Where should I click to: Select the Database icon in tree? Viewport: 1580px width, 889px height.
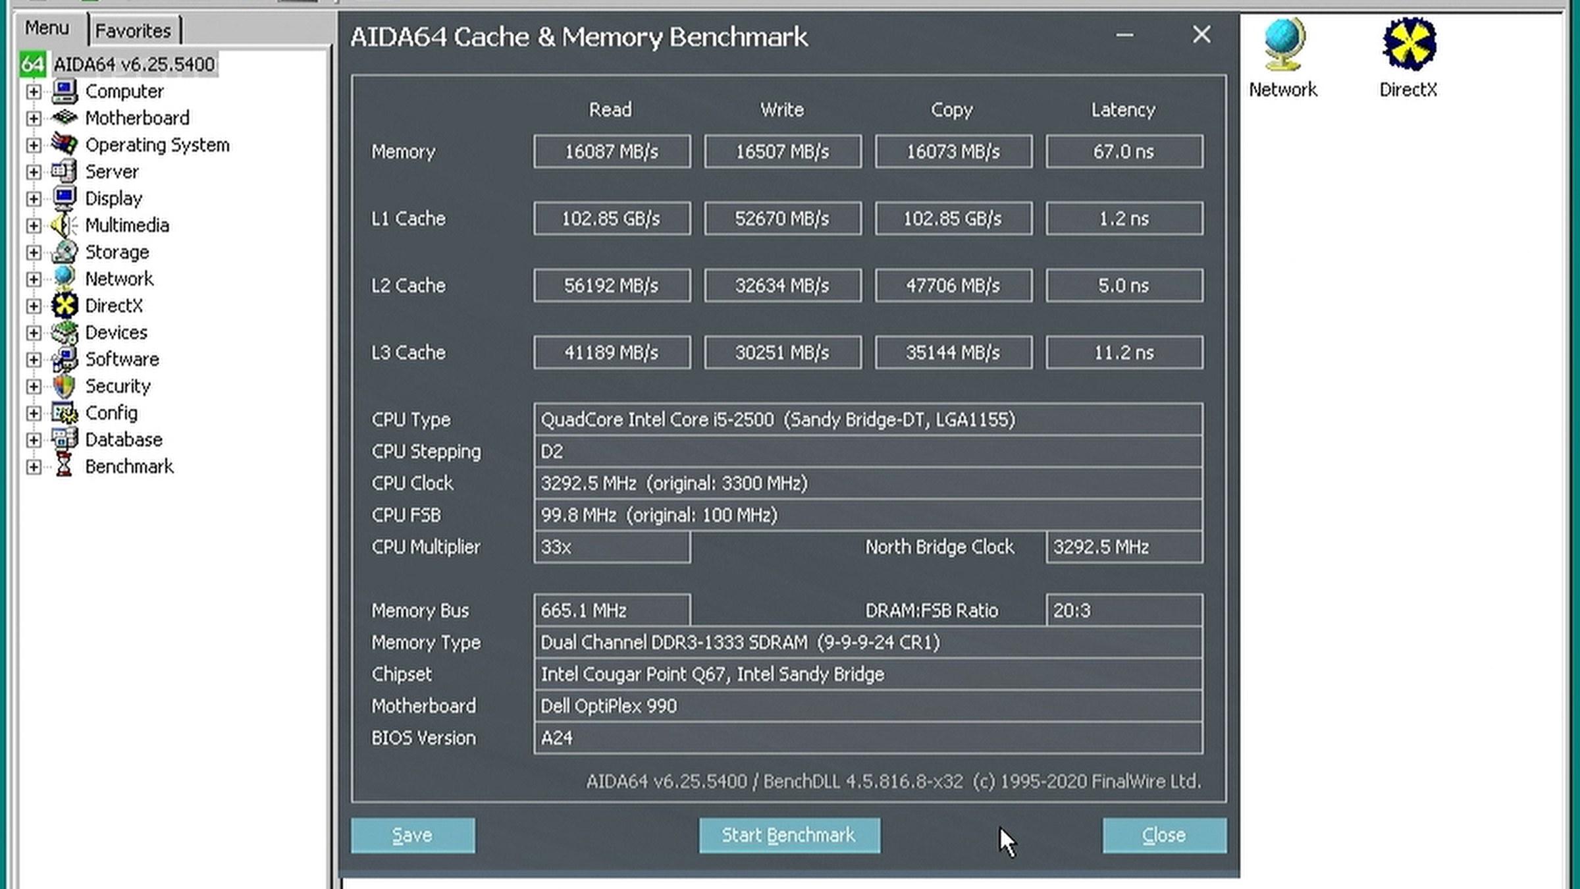65,439
